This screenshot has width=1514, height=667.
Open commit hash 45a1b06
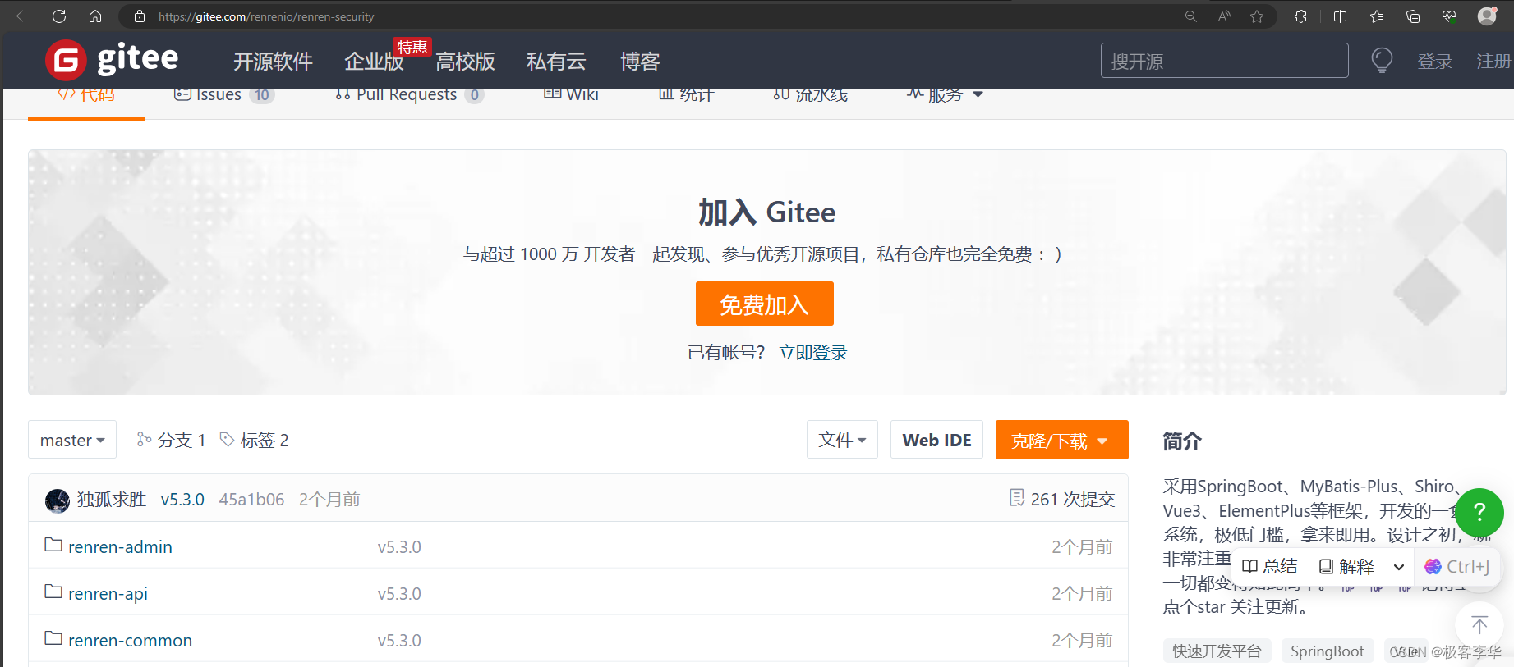pos(251,500)
